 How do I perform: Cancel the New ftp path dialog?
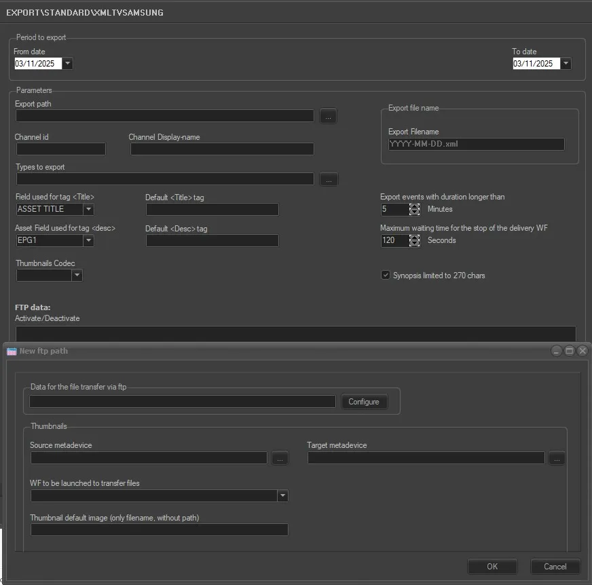click(x=555, y=567)
